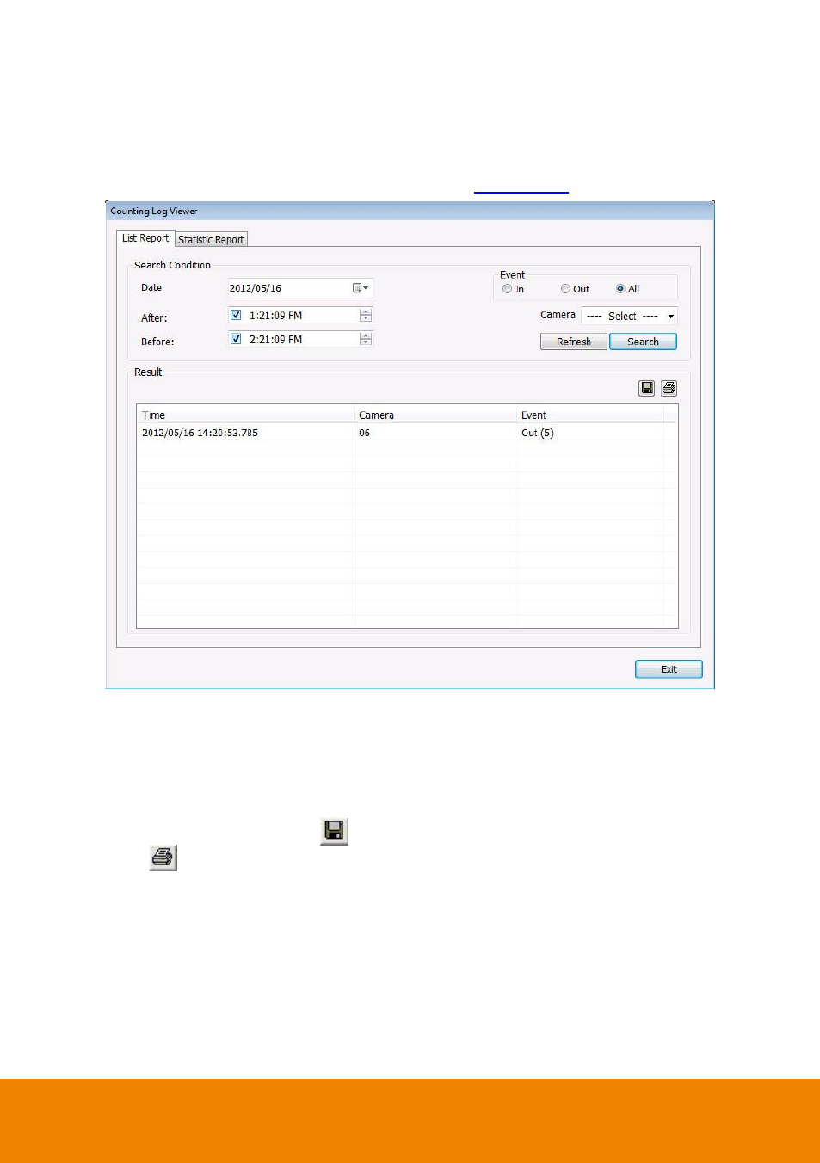Viewport: 820px width, 1163px height.
Task: Select the In event radio button
Action: click(x=508, y=289)
